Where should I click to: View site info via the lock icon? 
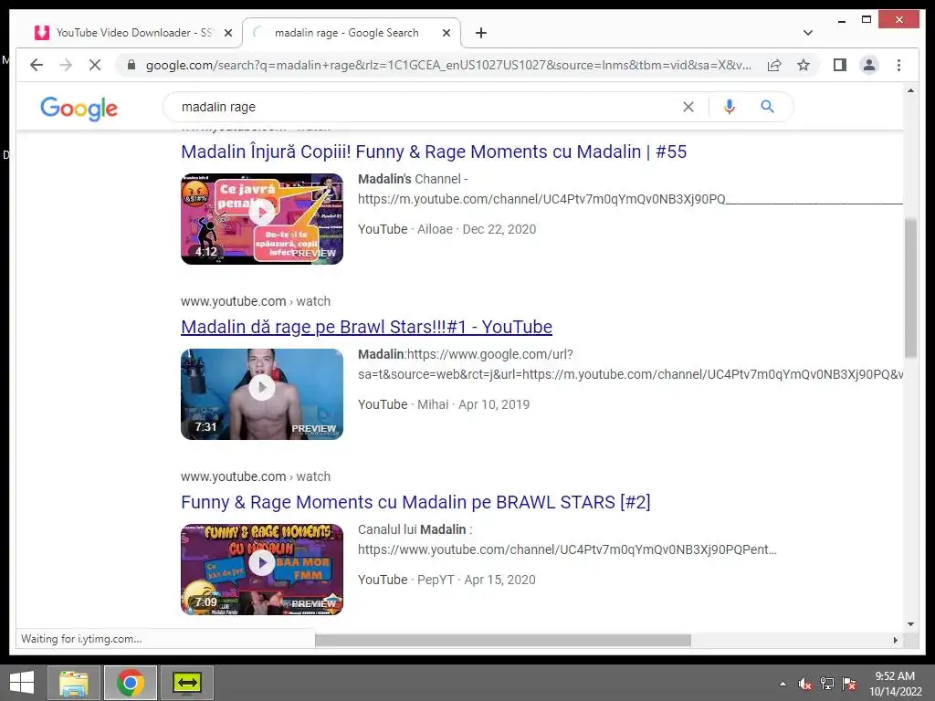(x=131, y=65)
